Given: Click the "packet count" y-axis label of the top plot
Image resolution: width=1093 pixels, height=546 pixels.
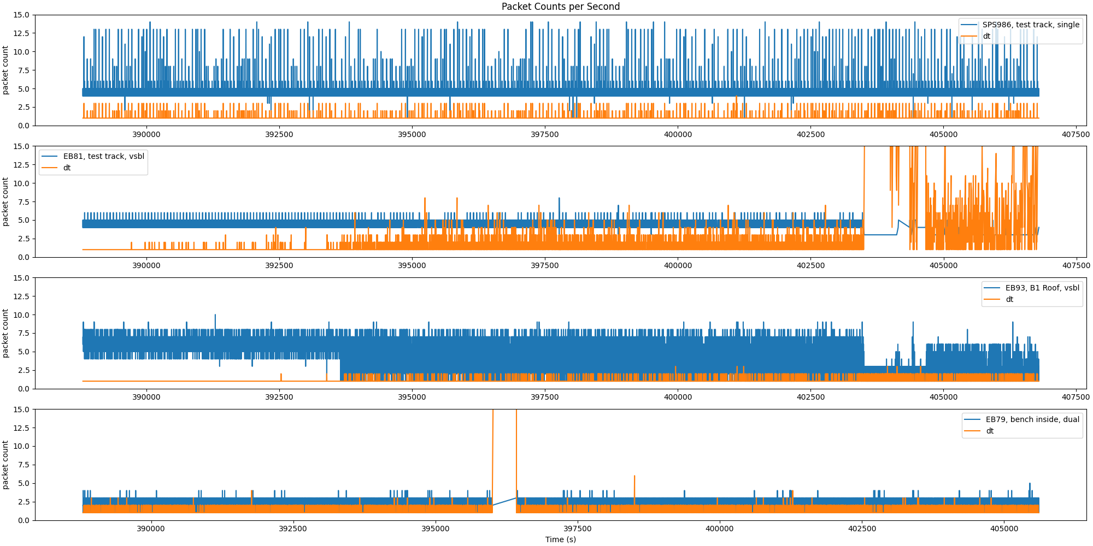Looking at the screenshot, I should pos(6,70).
